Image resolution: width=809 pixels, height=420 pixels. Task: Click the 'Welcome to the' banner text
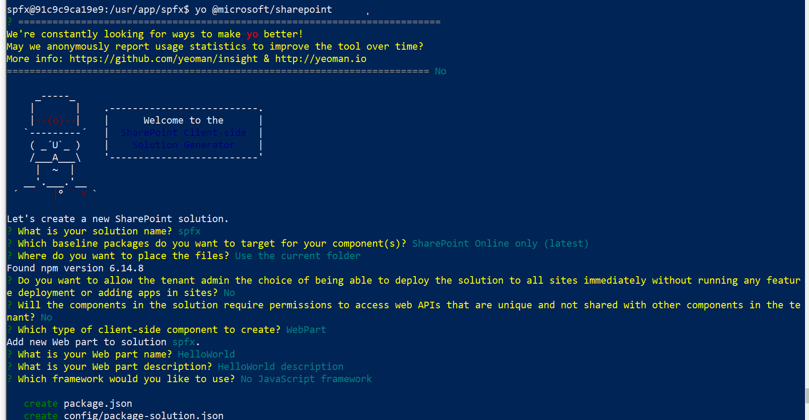coord(183,121)
